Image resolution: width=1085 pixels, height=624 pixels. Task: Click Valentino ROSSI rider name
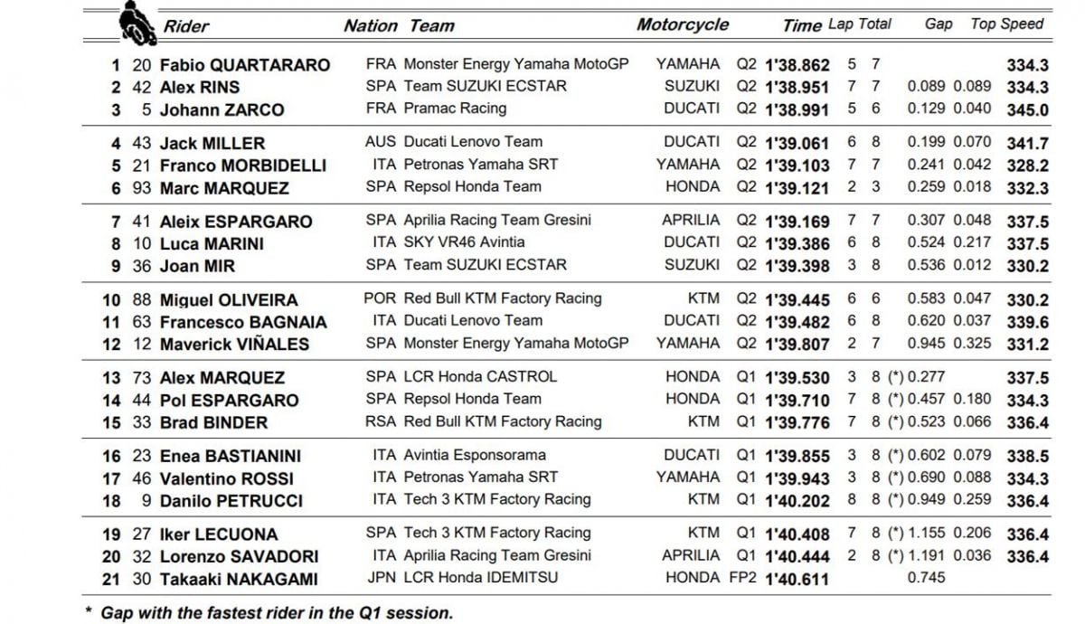[x=231, y=478]
